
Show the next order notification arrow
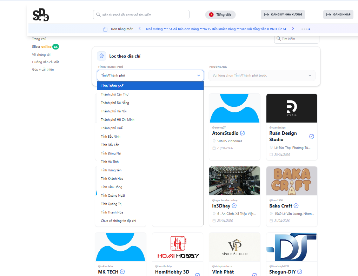click(x=293, y=29)
